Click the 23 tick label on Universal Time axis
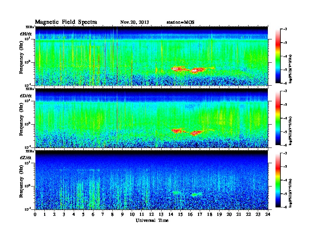Screen dimensions: 319x246 click(x=258, y=215)
